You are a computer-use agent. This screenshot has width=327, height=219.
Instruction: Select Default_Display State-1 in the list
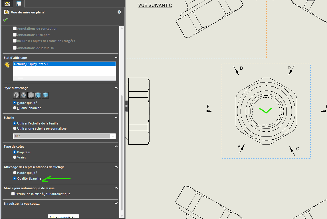point(64,64)
